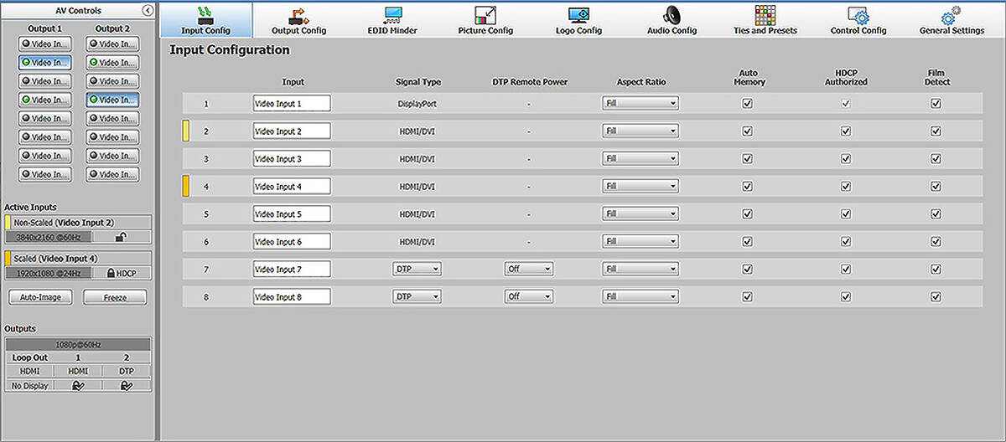Go to the Picture Config tab
The height and width of the screenshot is (442, 1006).
(485, 19)
